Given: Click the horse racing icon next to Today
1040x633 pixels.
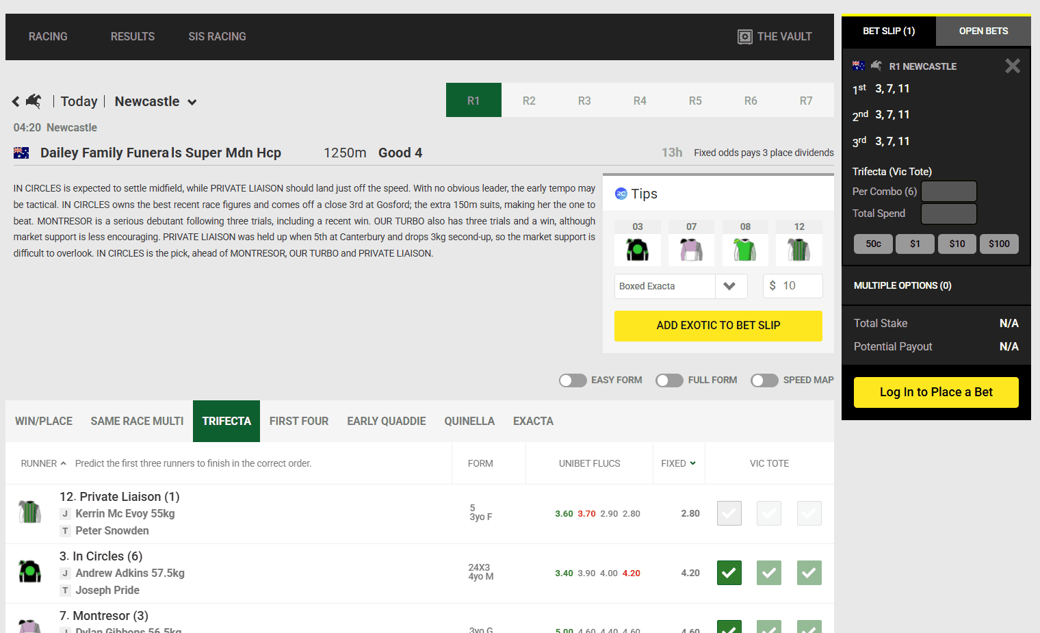Looking at the screenshot, I should click(34, 101).
